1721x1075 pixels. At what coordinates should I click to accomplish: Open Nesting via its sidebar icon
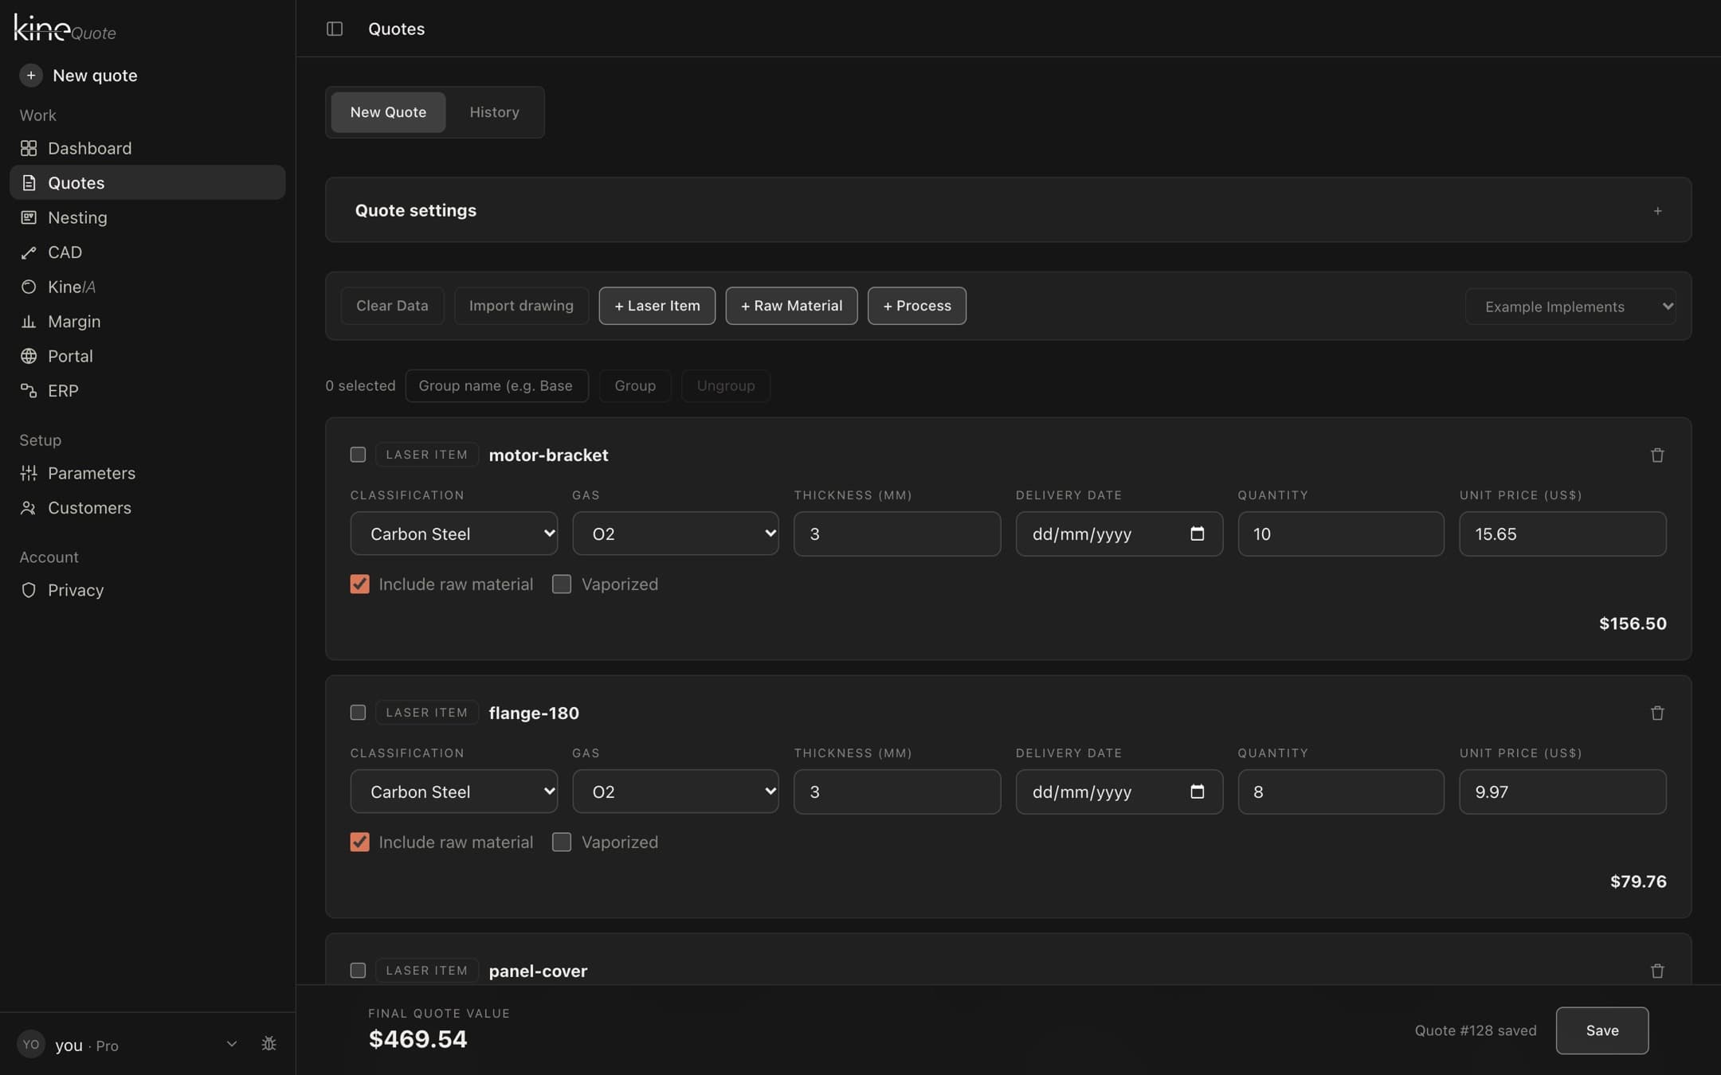click(x=29, y=217)
